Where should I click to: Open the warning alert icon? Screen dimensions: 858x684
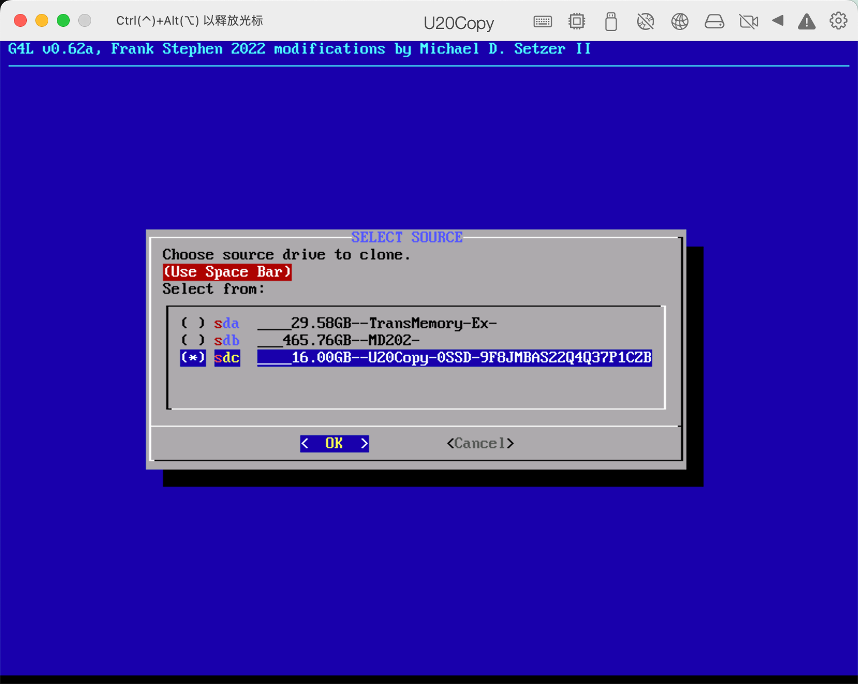coord(807,21)
